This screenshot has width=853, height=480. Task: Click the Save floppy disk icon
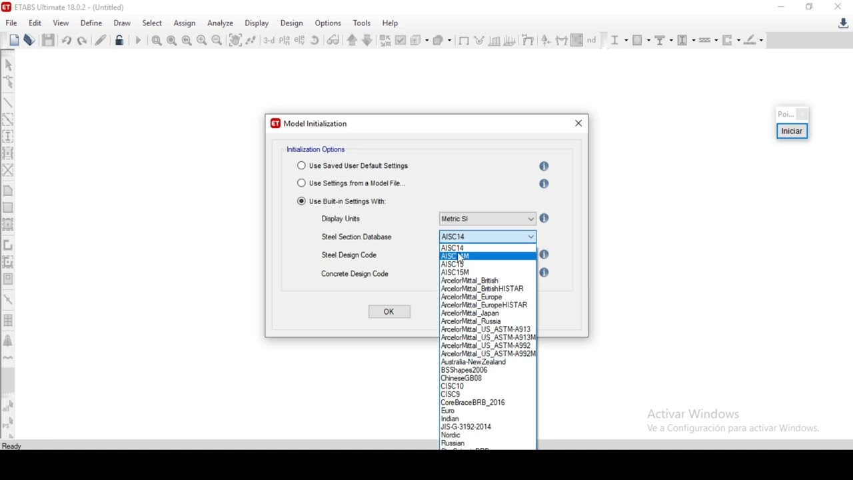[x=48, y=41]
